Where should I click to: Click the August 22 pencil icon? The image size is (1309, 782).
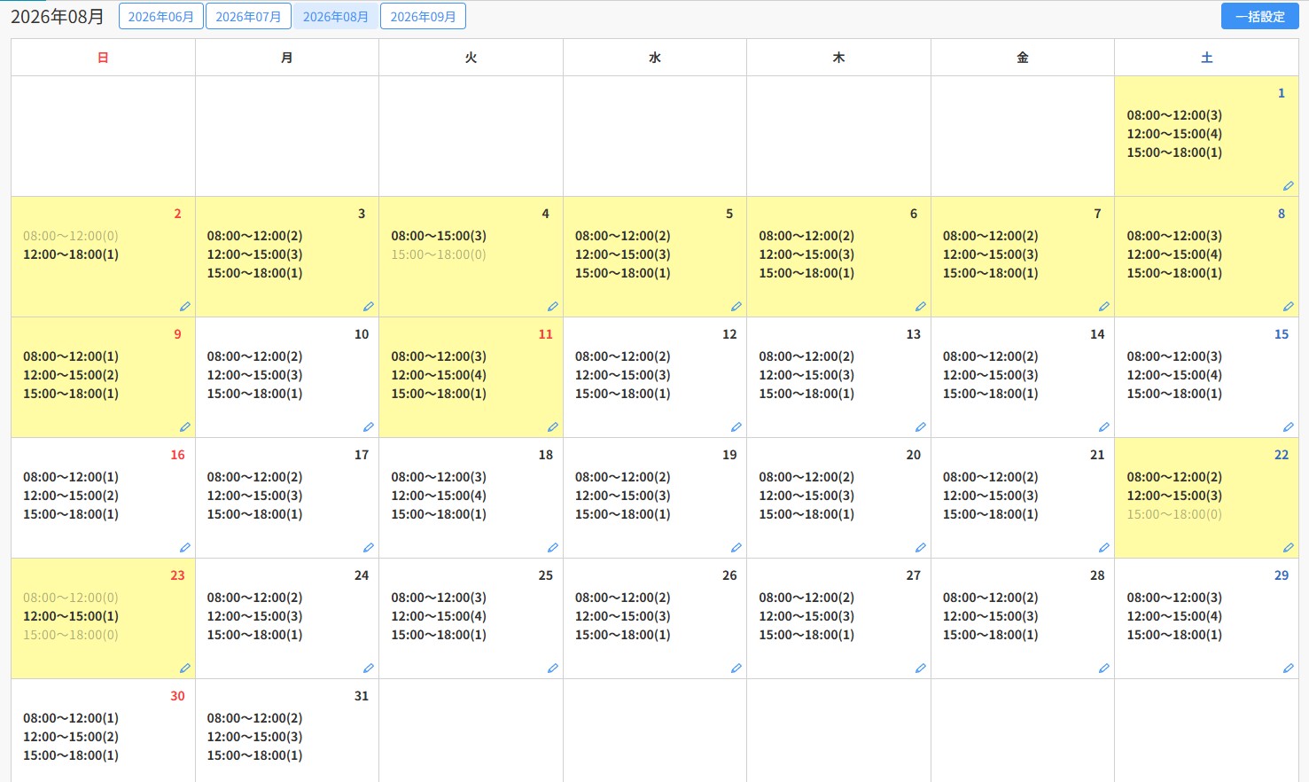[x=1288, y=548]
